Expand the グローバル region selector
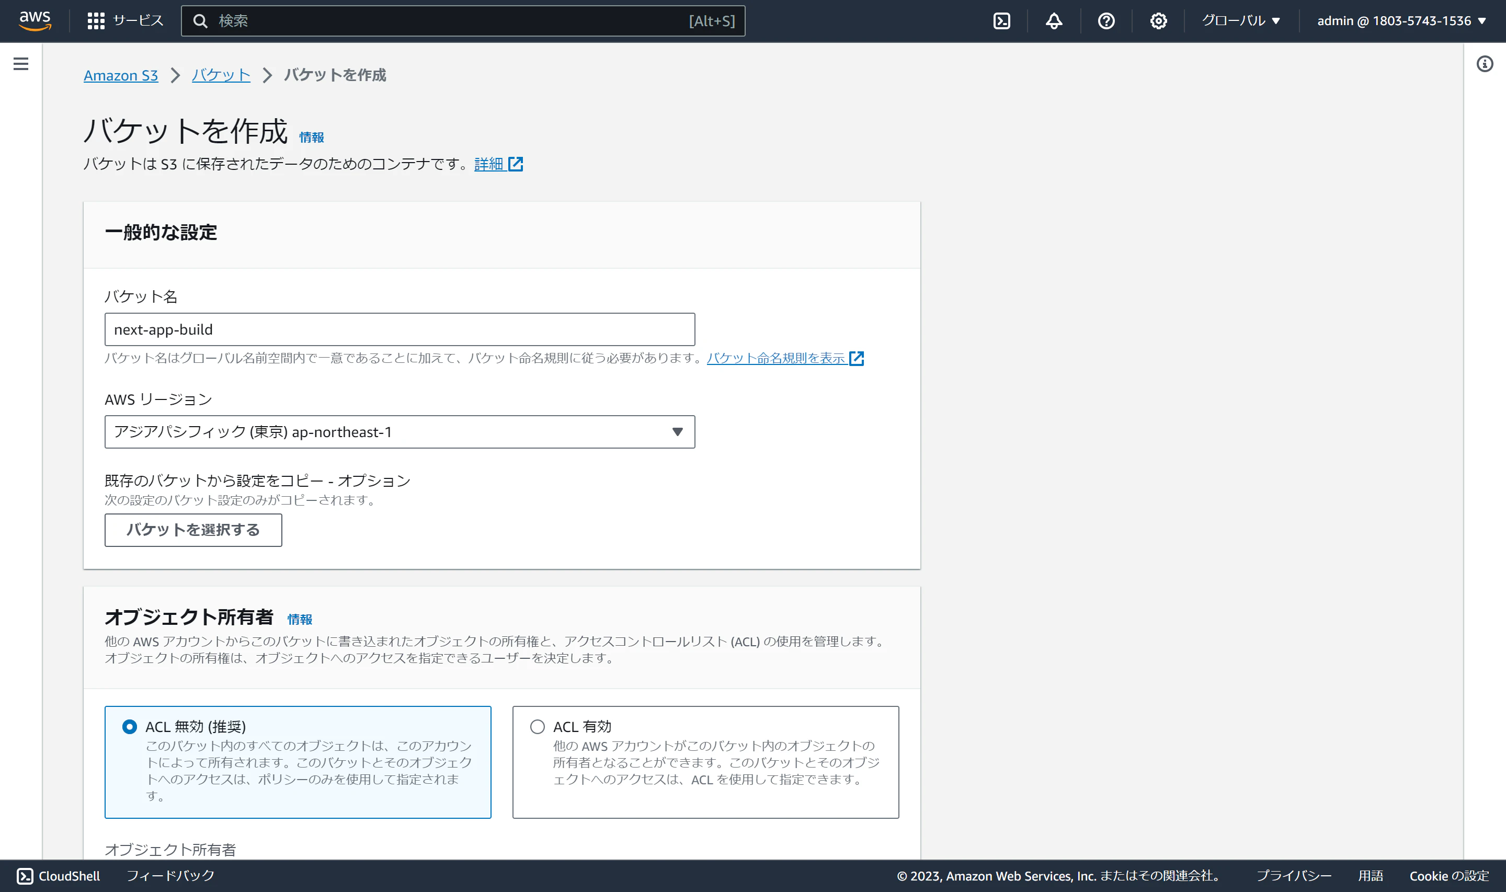The width and height of the screenshot is (1506, 892). pos(1240,20)
